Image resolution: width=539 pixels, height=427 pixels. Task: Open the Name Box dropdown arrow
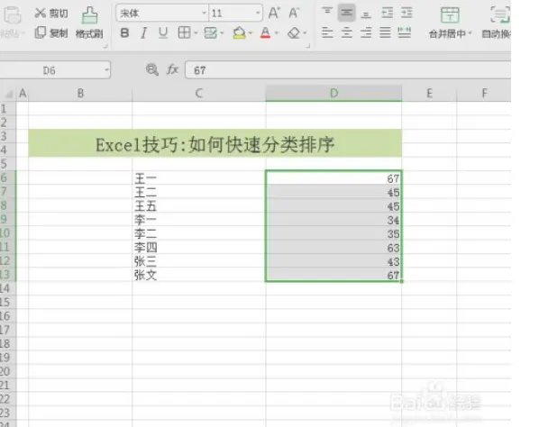pyautogui.click(x=106, y=70)
